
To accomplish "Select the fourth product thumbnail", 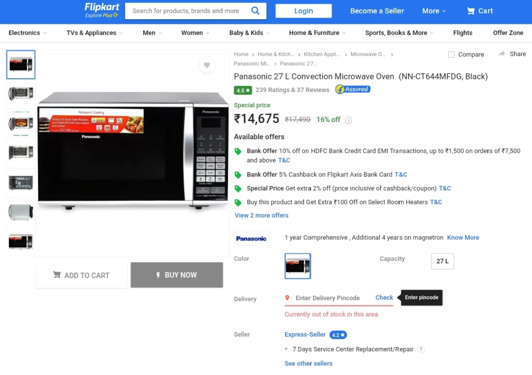I will click(21, 153).
